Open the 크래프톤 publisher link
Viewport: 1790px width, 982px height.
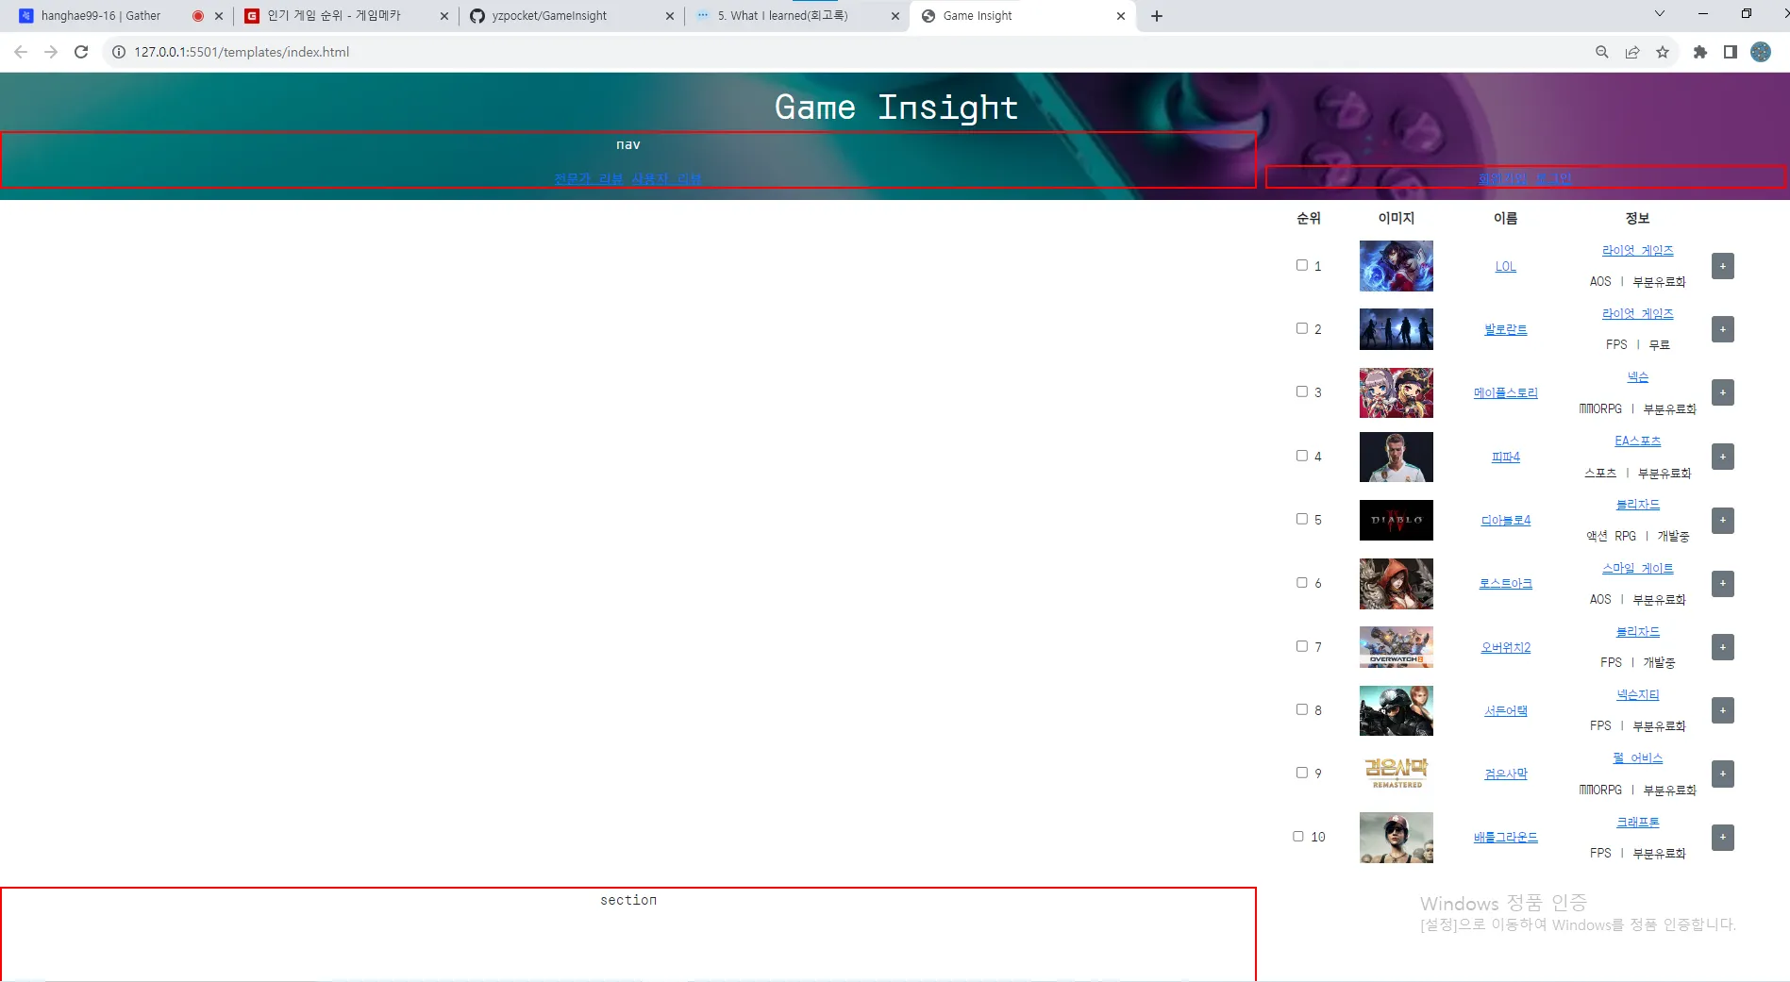[x=1638, y=823]
